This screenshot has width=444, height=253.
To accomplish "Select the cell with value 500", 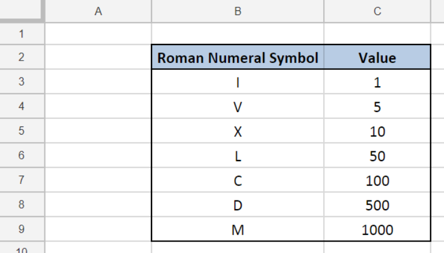I will pyautogui.click(x=377, y=204).
